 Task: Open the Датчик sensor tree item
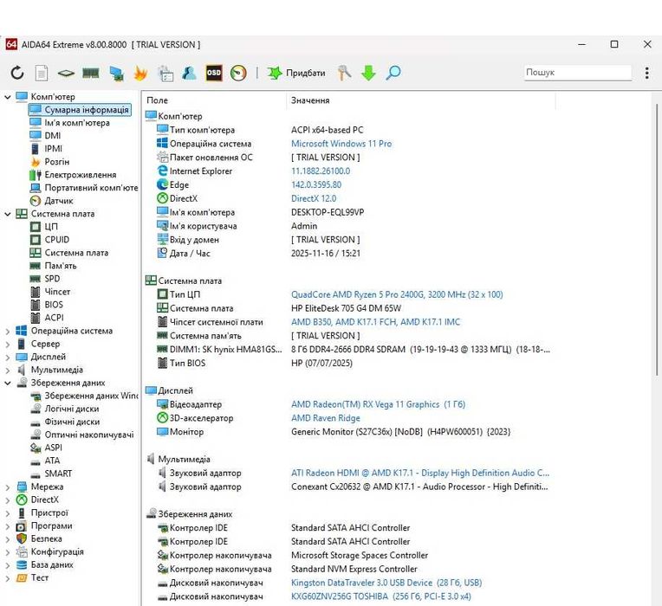(x=51, y=201)
